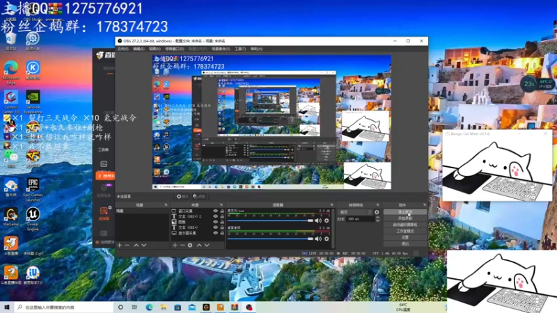Image resolution: width=557 pixels, height=313 pixels.
Task: Move the selected scene down
Action: (x=144, y=246)
